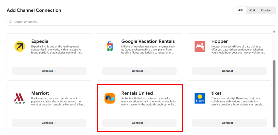
Task: Click the Google Vacation Rentals suitcase icon
Action: point(110,46)
